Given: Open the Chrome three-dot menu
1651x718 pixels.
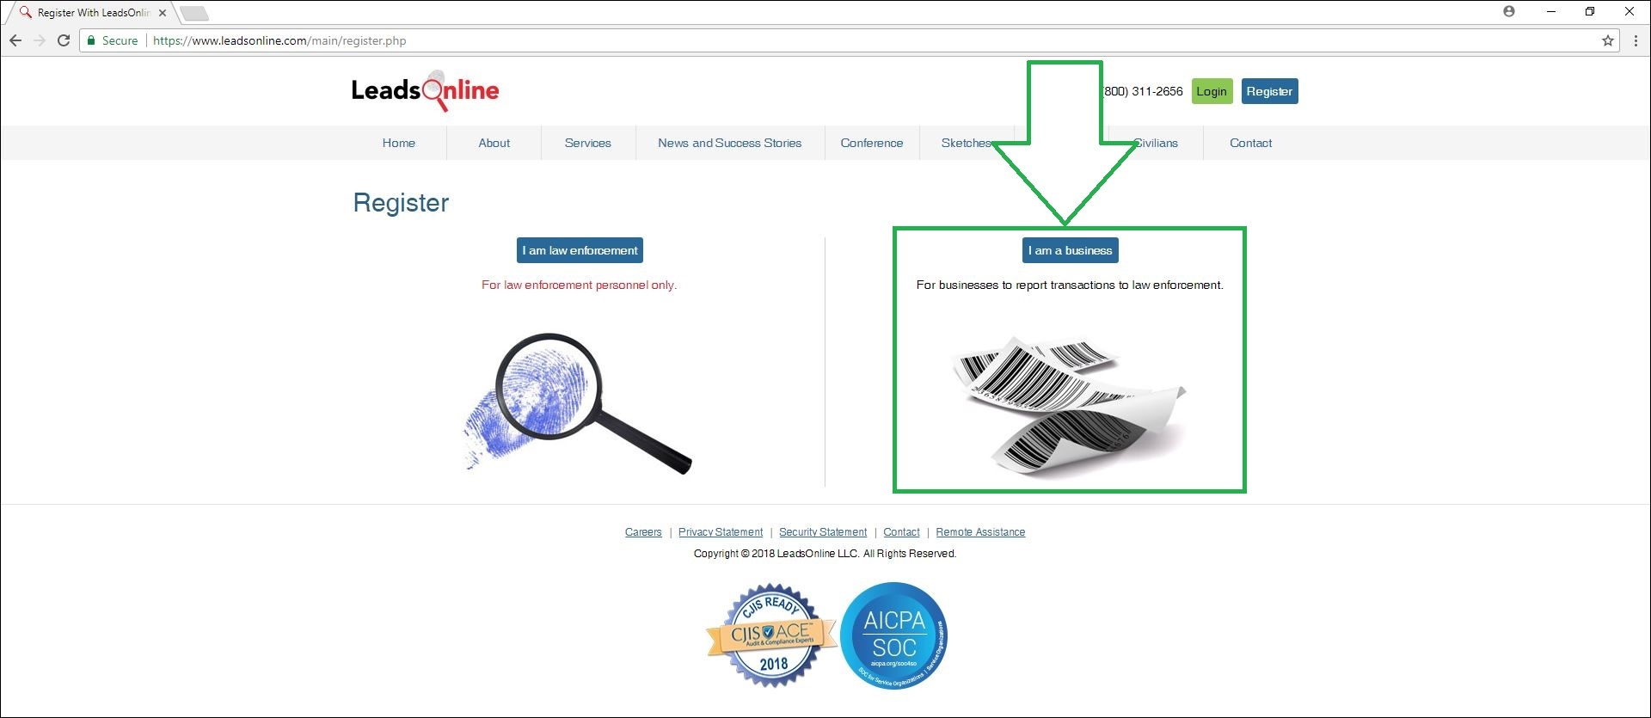Looking at the screenshot, I should (x=1636, y=40).
